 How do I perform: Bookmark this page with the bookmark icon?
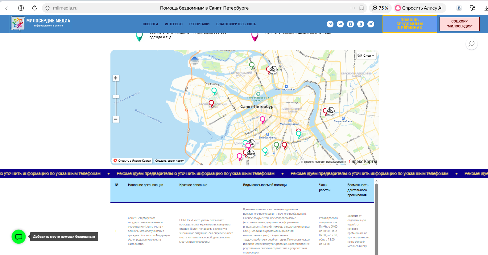(x=362, y=8)
